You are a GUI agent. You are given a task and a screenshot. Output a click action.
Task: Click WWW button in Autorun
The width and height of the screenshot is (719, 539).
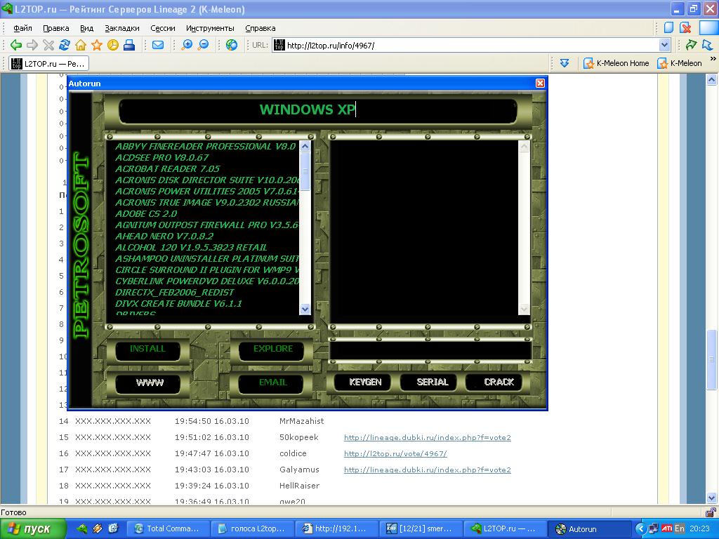[150, 382]
